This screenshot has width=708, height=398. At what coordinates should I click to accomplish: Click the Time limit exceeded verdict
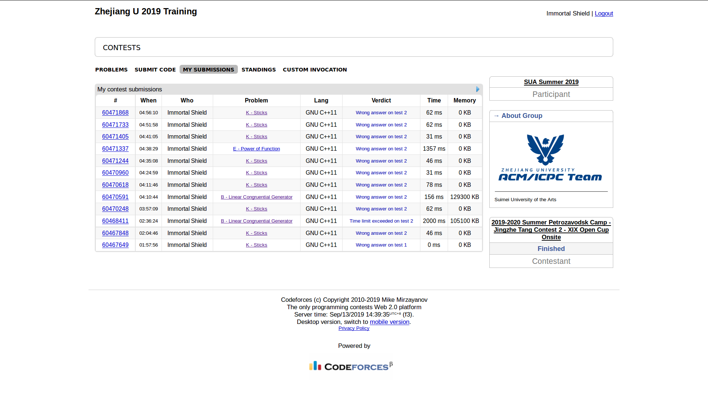click(381, 221)
